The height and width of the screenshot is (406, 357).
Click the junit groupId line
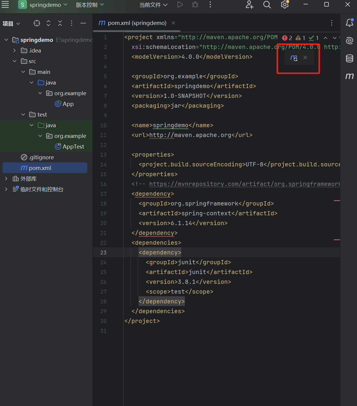tap(188, 262)
